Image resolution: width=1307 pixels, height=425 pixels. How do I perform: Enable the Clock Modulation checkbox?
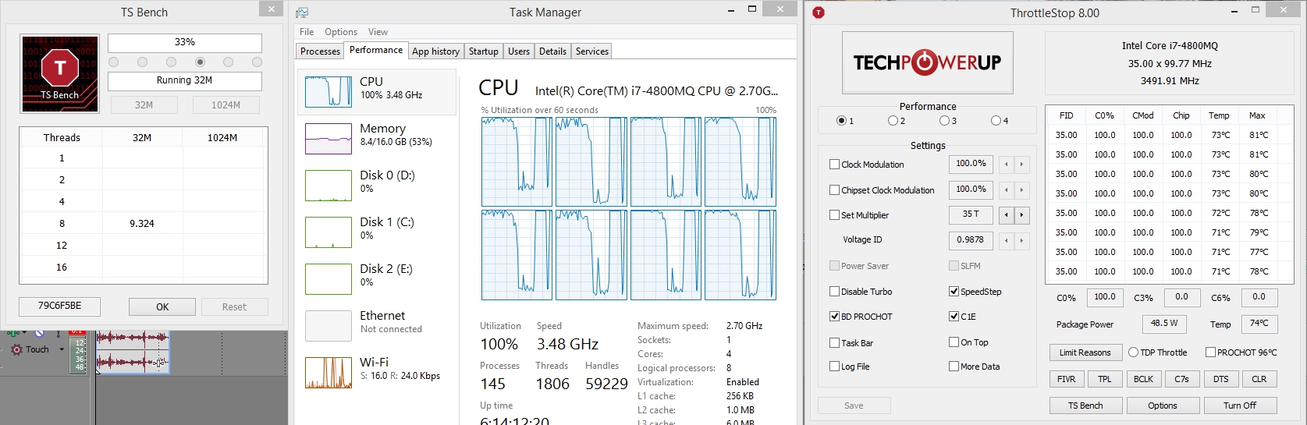point(834,165)
